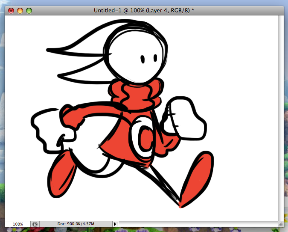This screenshot has height=232, width=288.
Task: Click the horizontal scrollbar at the bottom
Action: [198, 224]
